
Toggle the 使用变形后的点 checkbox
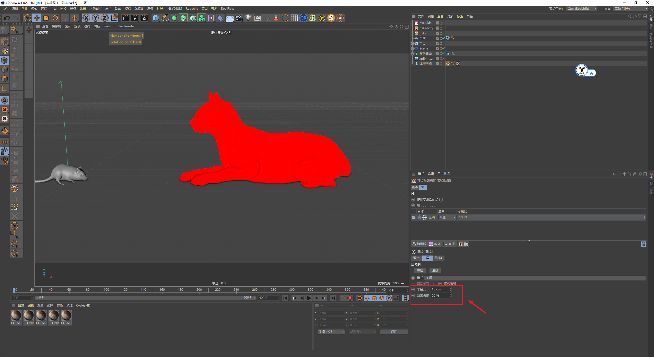click(x=441, y=200)
